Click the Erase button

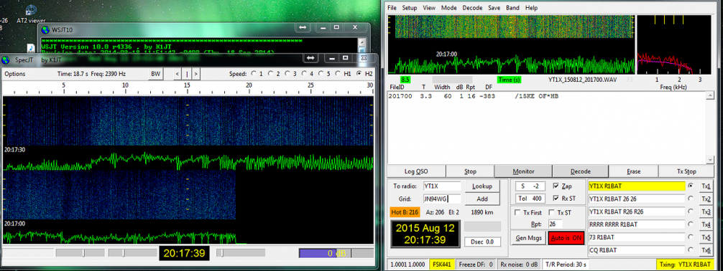pyautogui.click(x=634, y=171)
